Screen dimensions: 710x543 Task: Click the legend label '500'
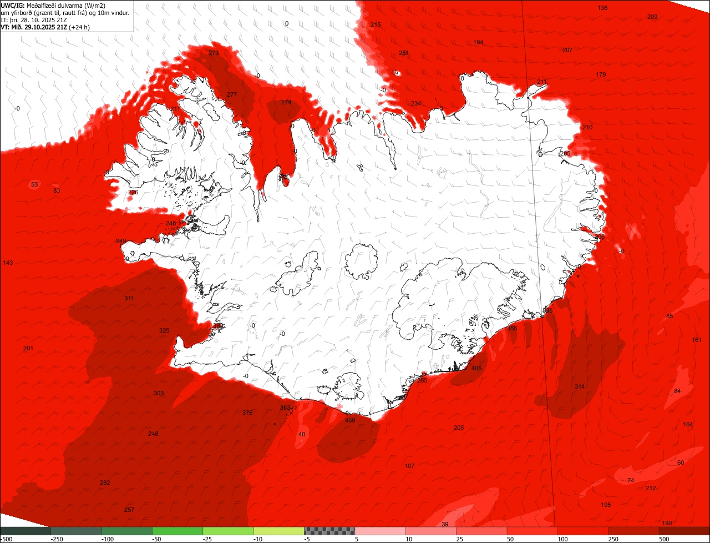click(665, 539)
